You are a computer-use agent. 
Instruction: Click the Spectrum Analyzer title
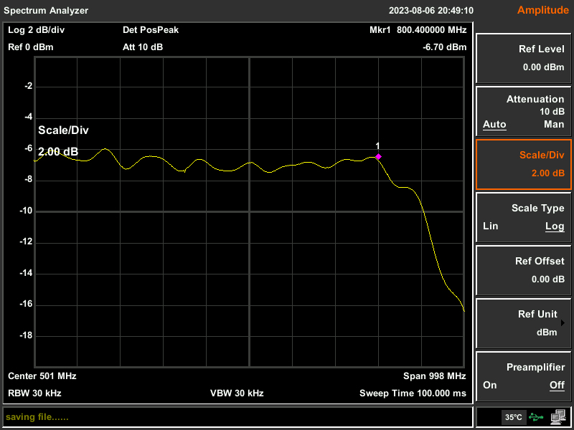(46, 11)
